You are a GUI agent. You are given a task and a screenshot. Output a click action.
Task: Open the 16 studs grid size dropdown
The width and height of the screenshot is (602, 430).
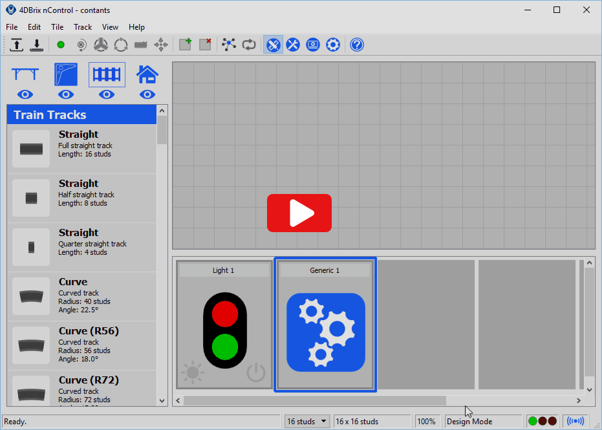click(306, 421)
